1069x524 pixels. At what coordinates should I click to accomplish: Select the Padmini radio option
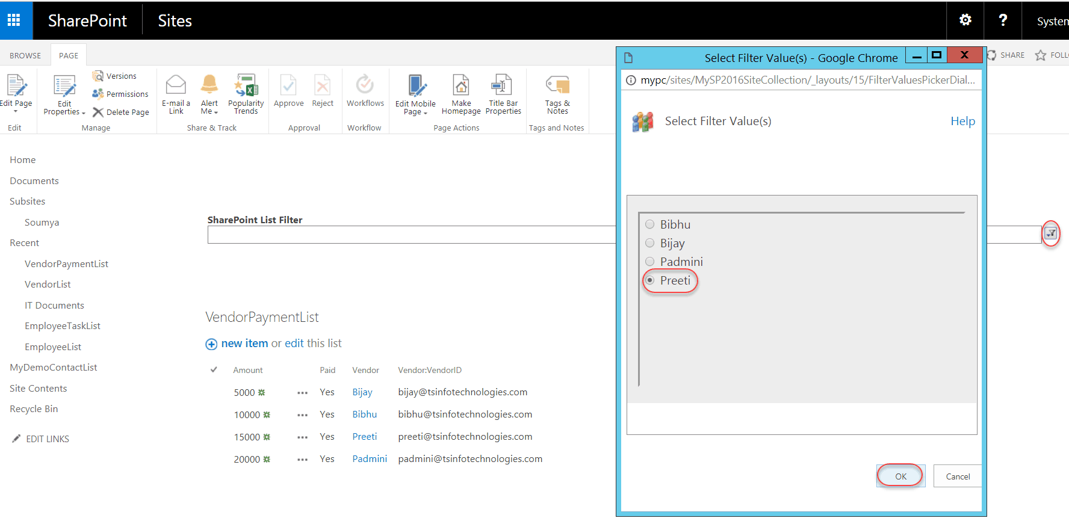[x=649, y=262]
